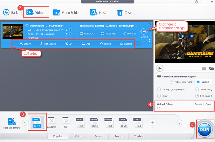Click the 1920x1080 output resolution
Screen dimensions: 215x142
click(x=109, y=34)
